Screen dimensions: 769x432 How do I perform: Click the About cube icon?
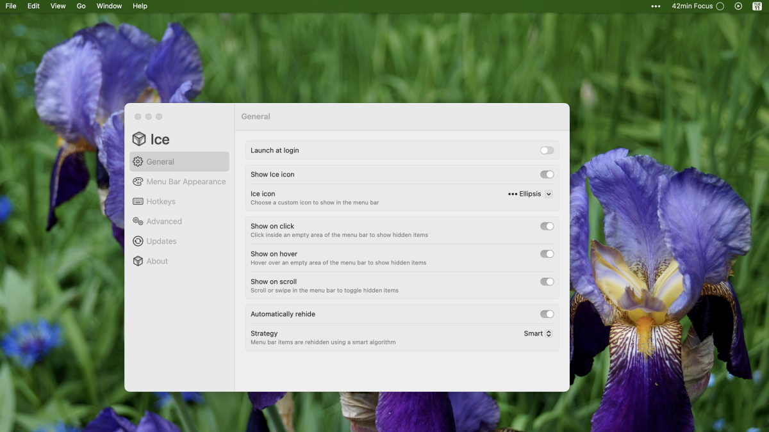[x=138, y=261]
